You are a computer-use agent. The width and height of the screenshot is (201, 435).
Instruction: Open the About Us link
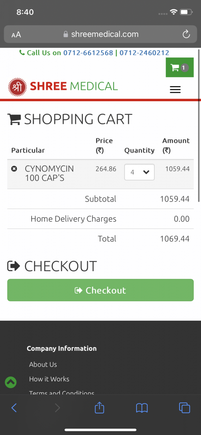click(43, 364)
